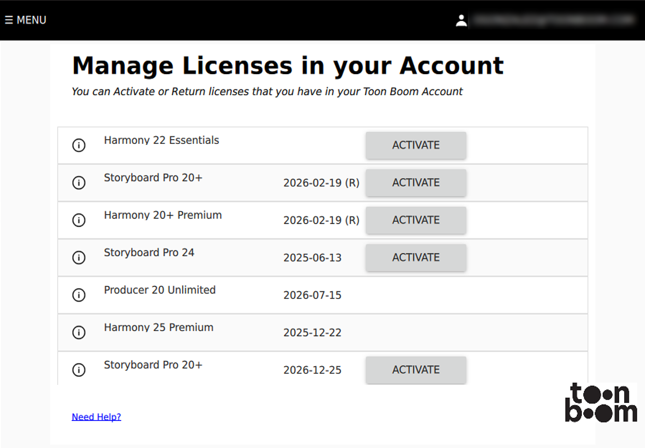Activate Storyboard Pro 20+ dated 2026-02-19
Image resolution: width=645 pixels, height=448 pixels.
[x=415, y=183]
